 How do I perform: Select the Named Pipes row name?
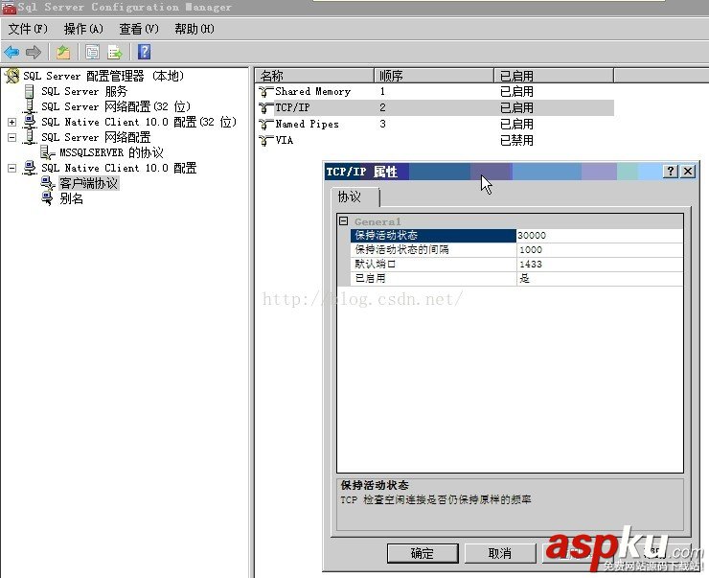(x=307, y=124)
